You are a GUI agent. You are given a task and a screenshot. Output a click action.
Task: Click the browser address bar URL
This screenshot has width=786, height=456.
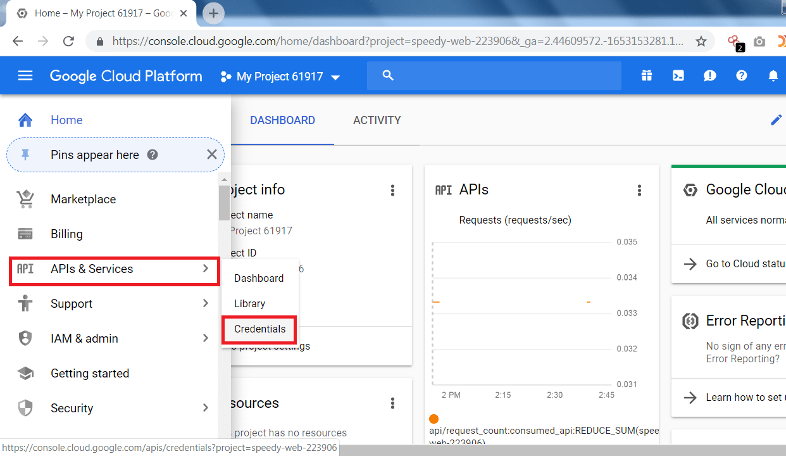(398, 41)
